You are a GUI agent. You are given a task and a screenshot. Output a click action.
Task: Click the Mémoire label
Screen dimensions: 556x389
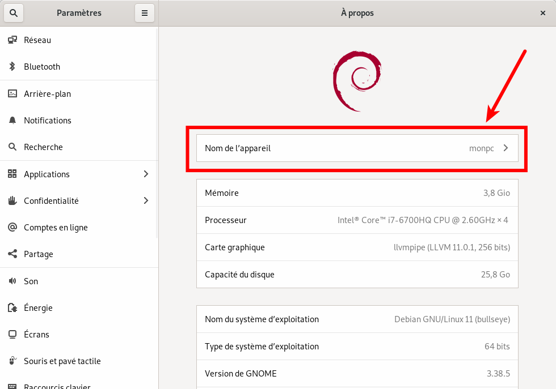pos(222,193)
